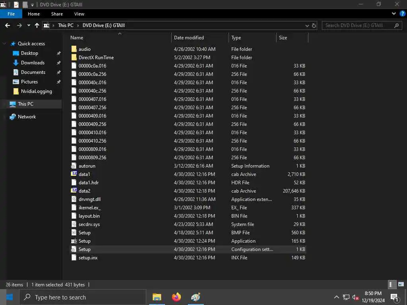Open the File menu
Image resolution: width=407 pixels, height=305 pixels.
(x=11, y=14)
